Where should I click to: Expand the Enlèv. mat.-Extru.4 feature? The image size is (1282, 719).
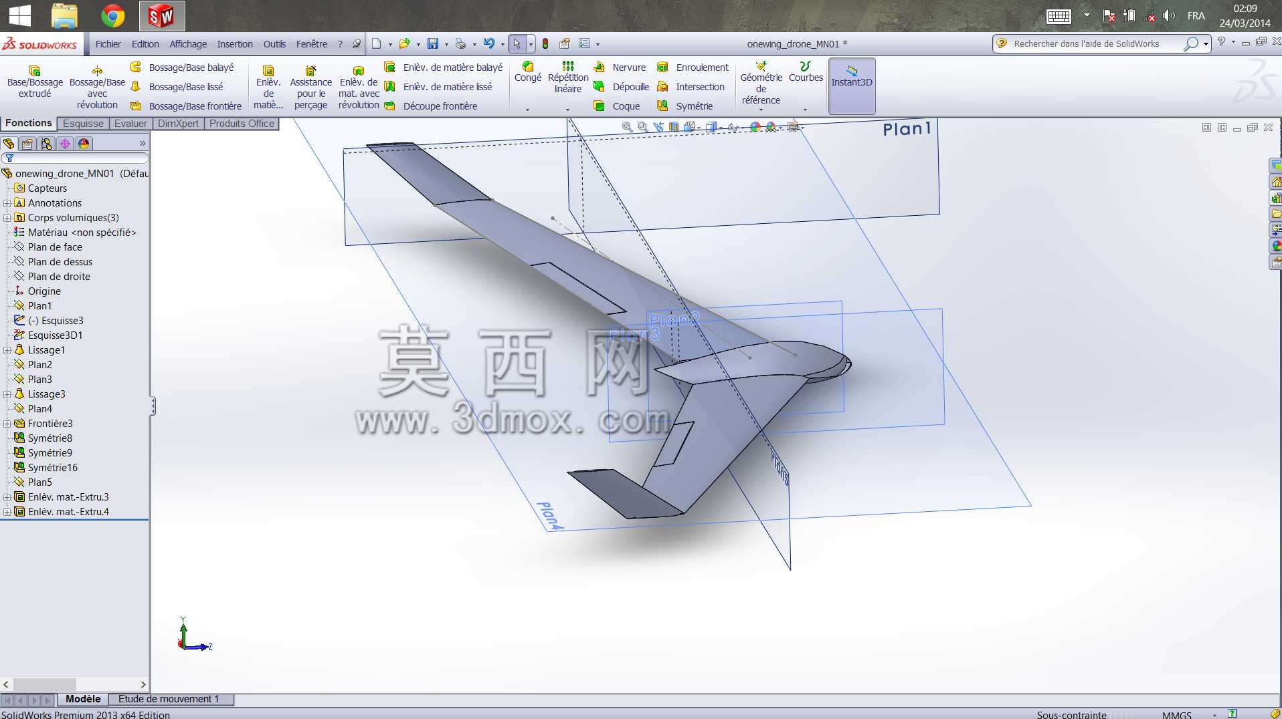click(7, 512)
